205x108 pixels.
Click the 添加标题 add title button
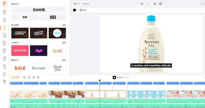[x=39, y=10]
